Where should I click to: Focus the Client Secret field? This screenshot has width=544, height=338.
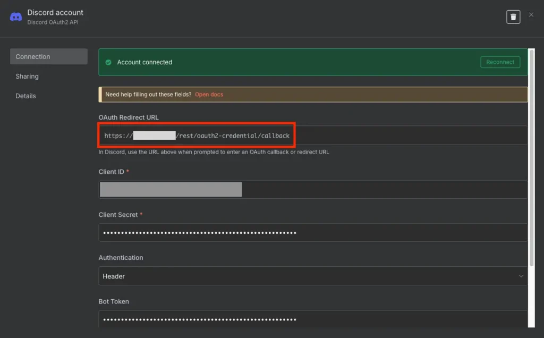click(313, 232)
